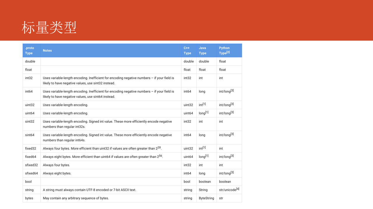This screenshot has height=209, width=373.
Task: Click 'float' in the .proto Type column
Action: [29, 70]
